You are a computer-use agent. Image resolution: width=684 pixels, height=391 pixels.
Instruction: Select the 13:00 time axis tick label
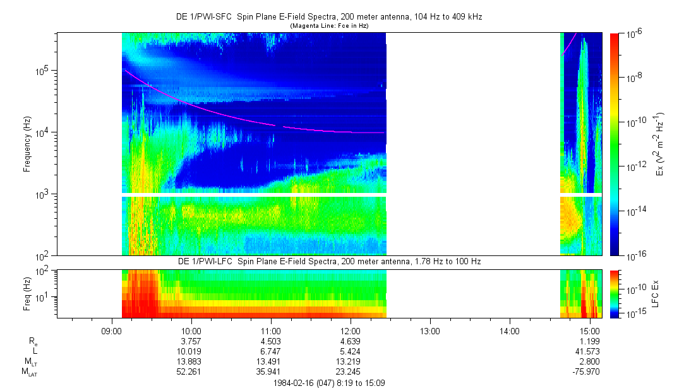pos(430,330)
